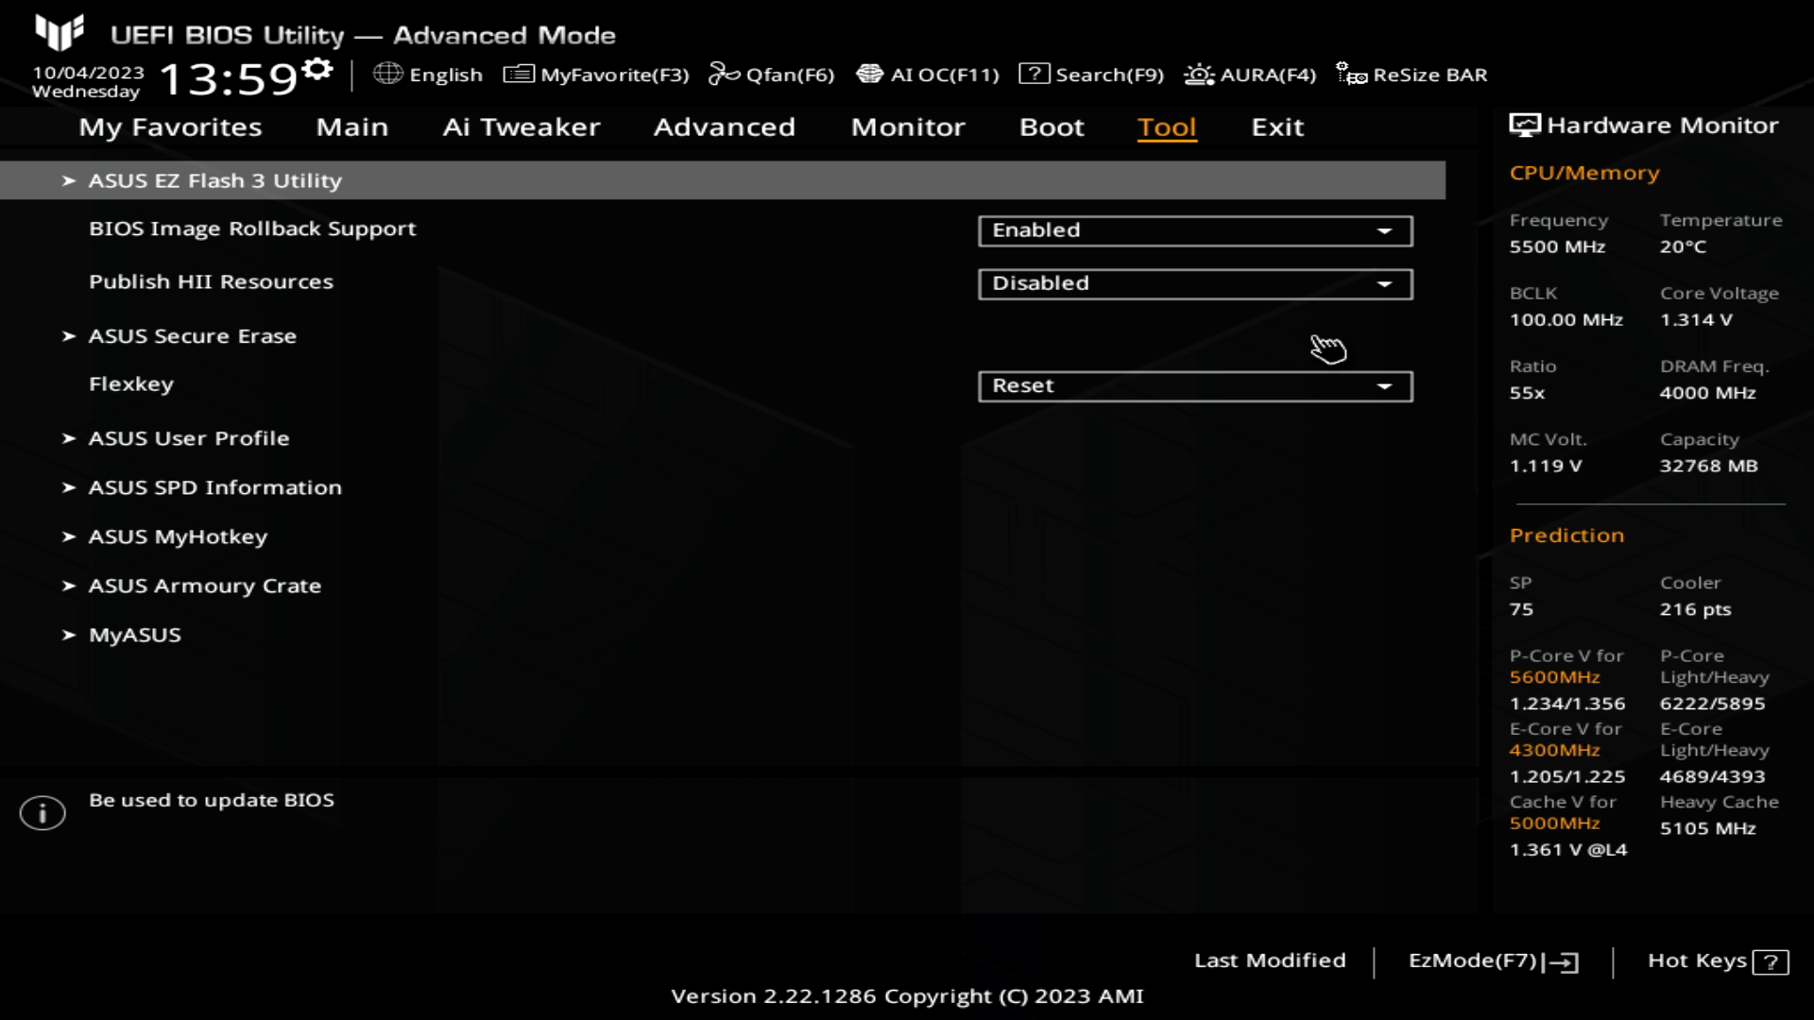Click the English language globe icon
The image size is (1814, 1020).
(x=387, y=74)
